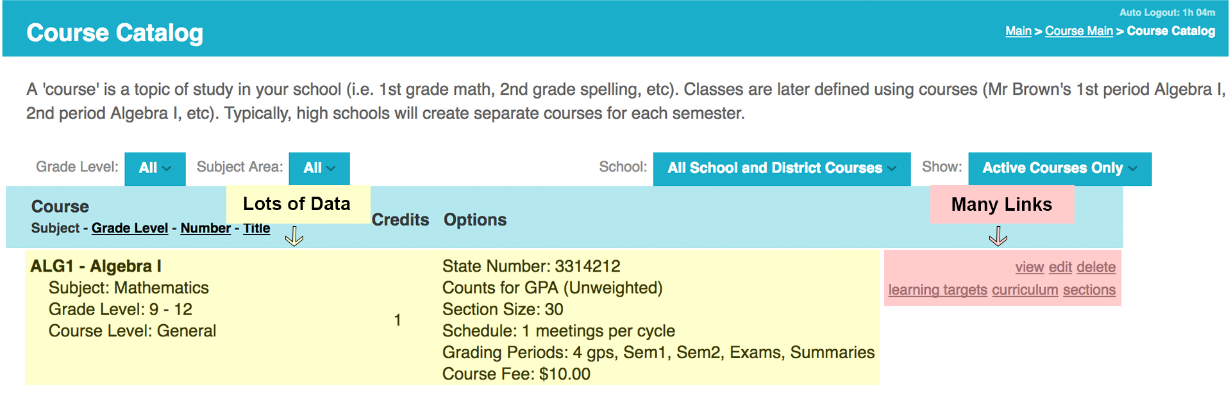
Task: Open the Grade Level All dropdown
Action: point(155,168)
